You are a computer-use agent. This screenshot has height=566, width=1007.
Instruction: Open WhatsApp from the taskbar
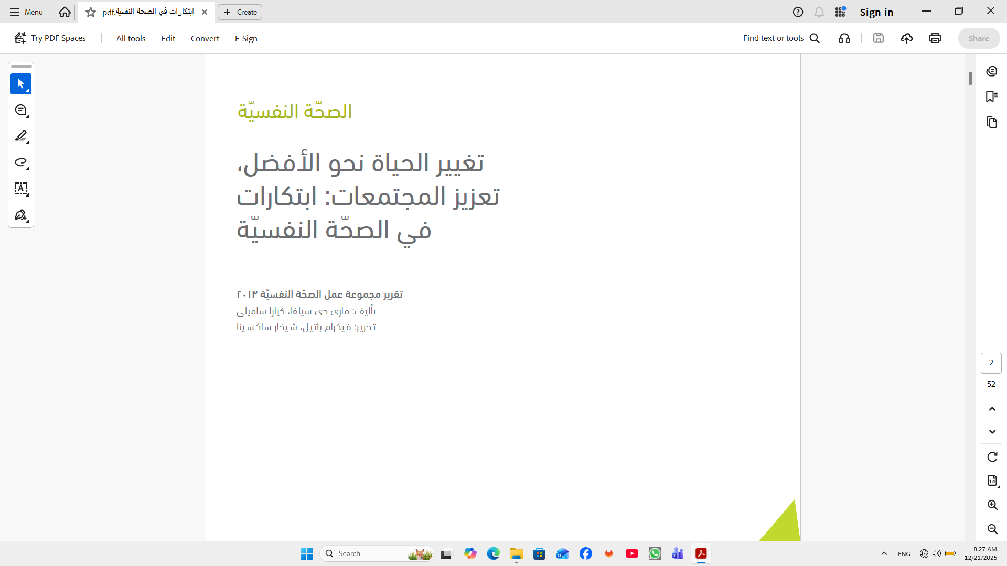pyautogui.click(x=655, y=553)
